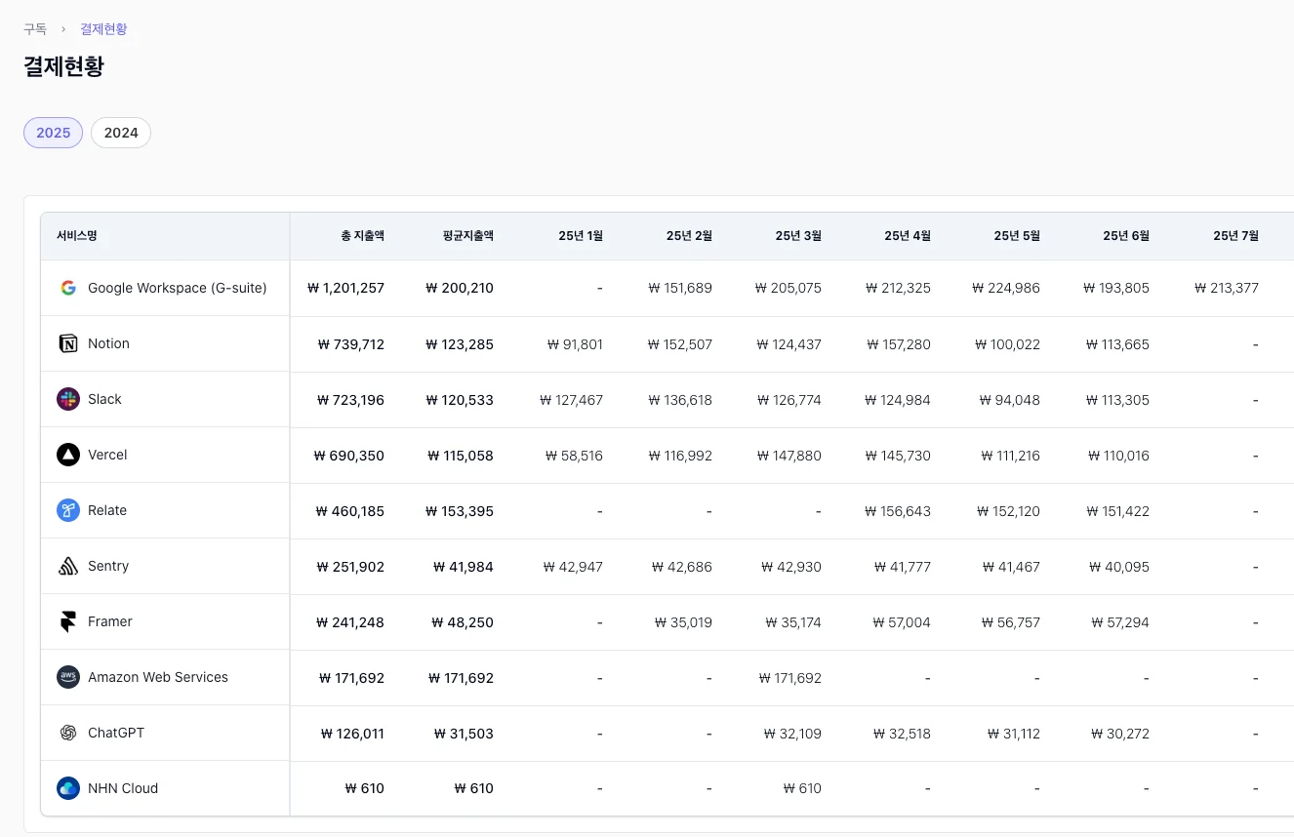Click the 결제현황 breadcrumb link

click(x=103, y=29)
